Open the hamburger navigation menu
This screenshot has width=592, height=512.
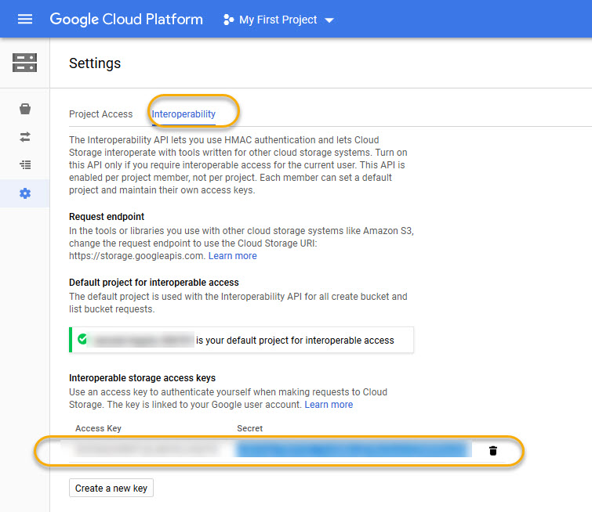click(25, 20)
